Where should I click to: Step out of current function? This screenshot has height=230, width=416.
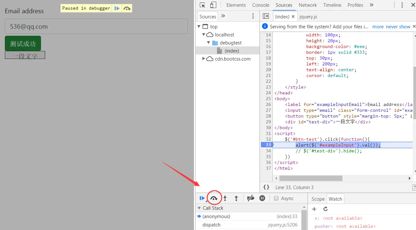tap(236, 198)
